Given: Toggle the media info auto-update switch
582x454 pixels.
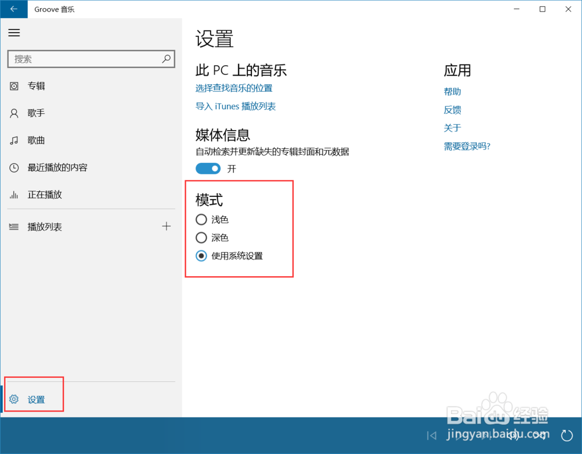Looking at the screenshot, I should 208,169.
